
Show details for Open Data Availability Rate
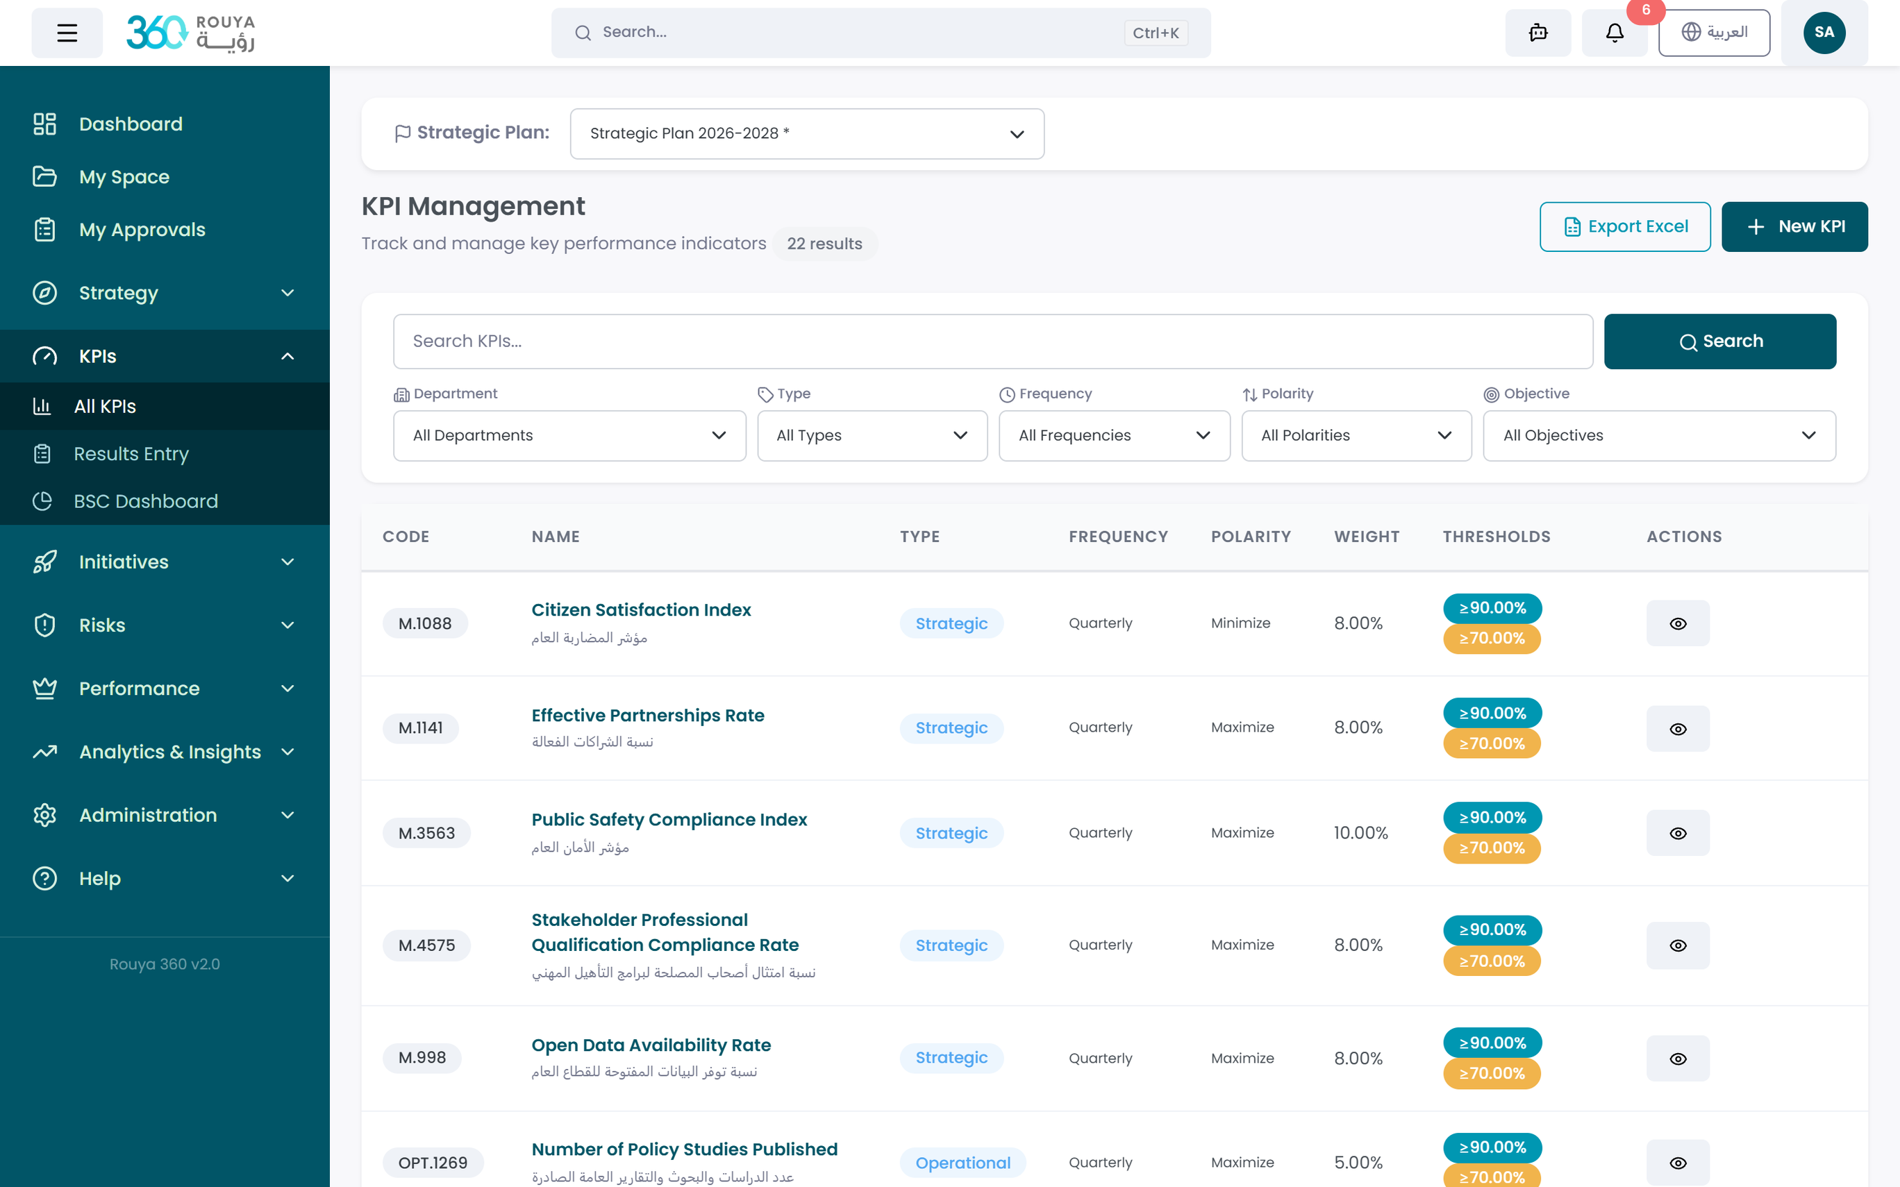pos(1678,1057)
